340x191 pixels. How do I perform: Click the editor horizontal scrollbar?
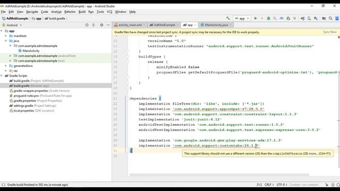[219, 175]
